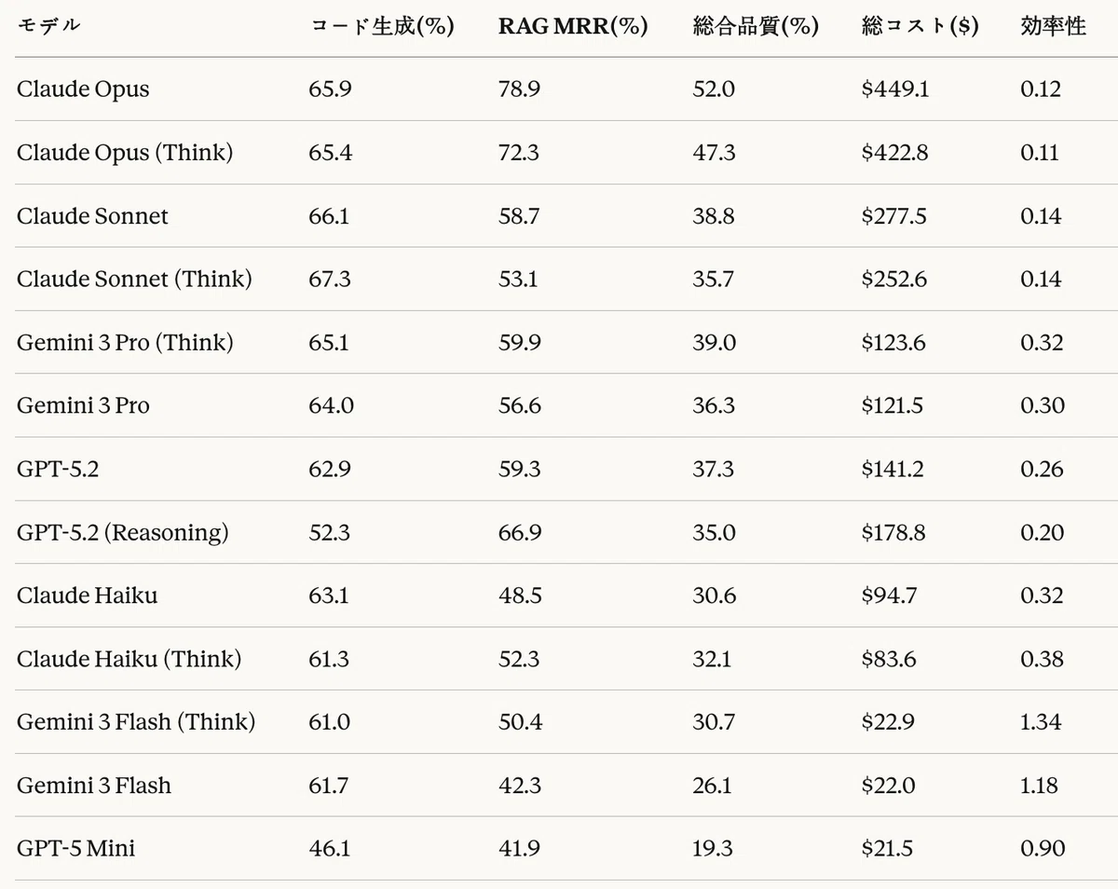Select the Claude Haiku (Think) row label
The height and width of the screenshot is (889, 1118).
[129, 659]
